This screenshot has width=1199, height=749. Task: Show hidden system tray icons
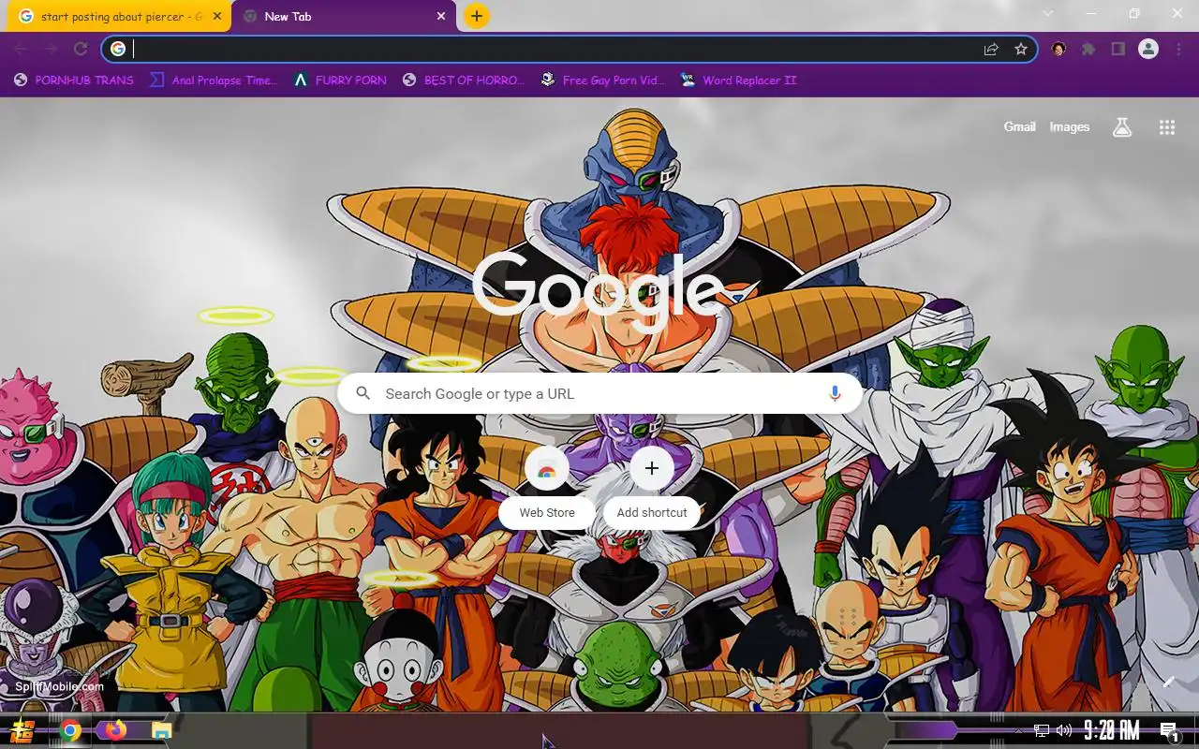pyautogui.click(x=1019, y=730)
